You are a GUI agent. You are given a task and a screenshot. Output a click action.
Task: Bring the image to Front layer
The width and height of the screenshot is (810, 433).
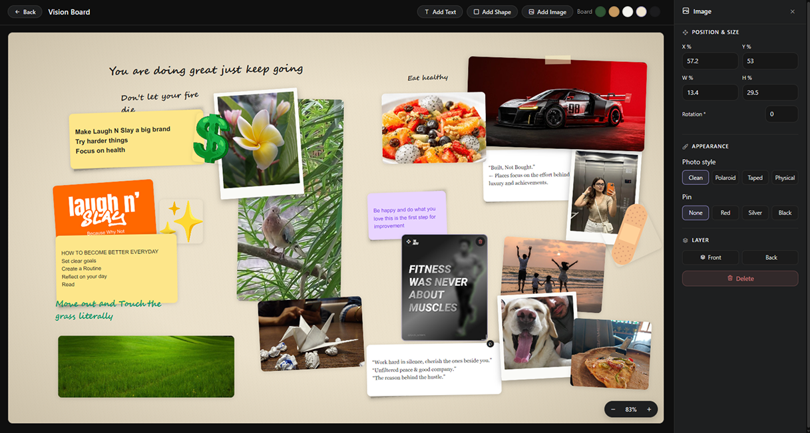point(710,257)
